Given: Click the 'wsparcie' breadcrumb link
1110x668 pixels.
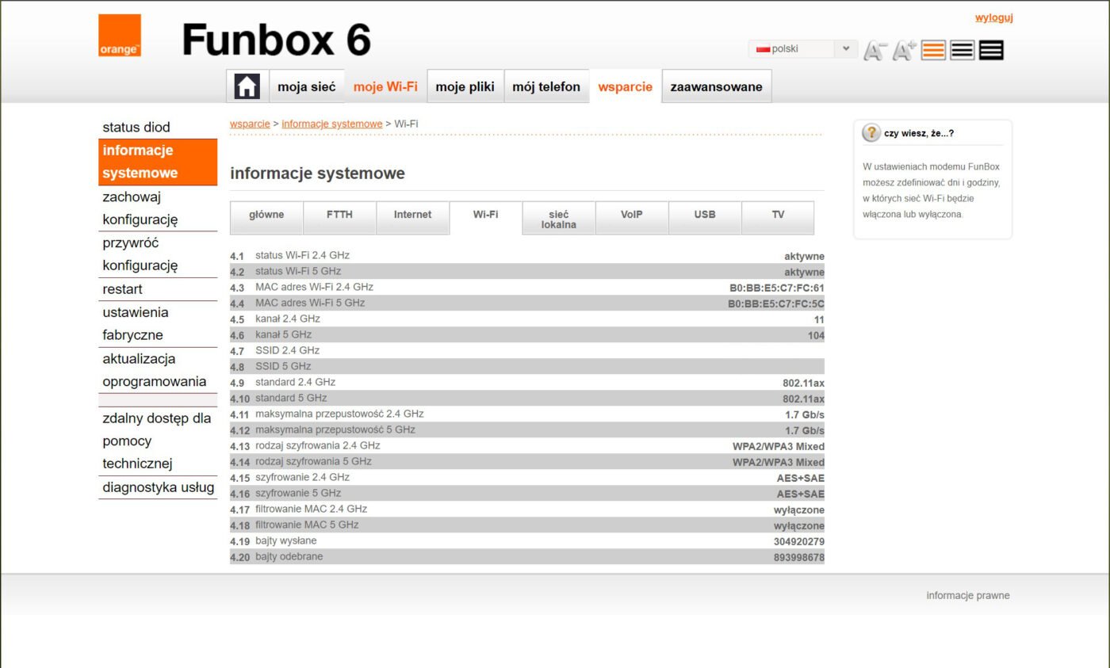Looking at the screenshot, I should 249,124.
